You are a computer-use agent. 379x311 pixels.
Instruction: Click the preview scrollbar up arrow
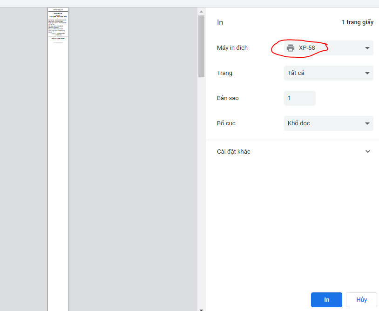point(201,11)
